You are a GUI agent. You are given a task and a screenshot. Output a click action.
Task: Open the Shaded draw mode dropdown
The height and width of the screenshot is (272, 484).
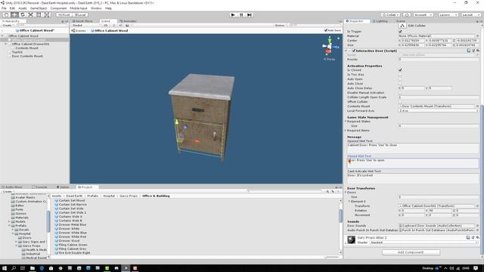pyautogui.click(x=85, y=25)
